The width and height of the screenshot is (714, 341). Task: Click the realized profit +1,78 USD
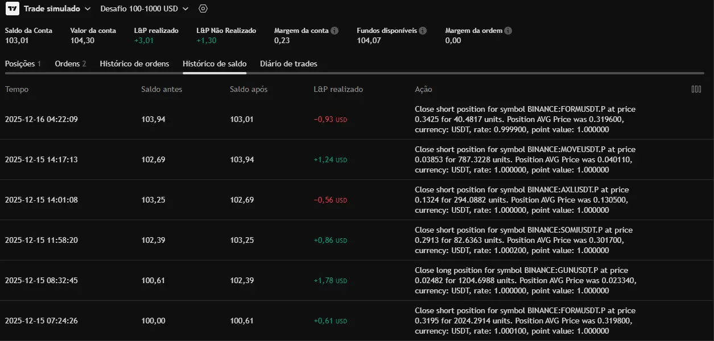click(x=330, y=280)
